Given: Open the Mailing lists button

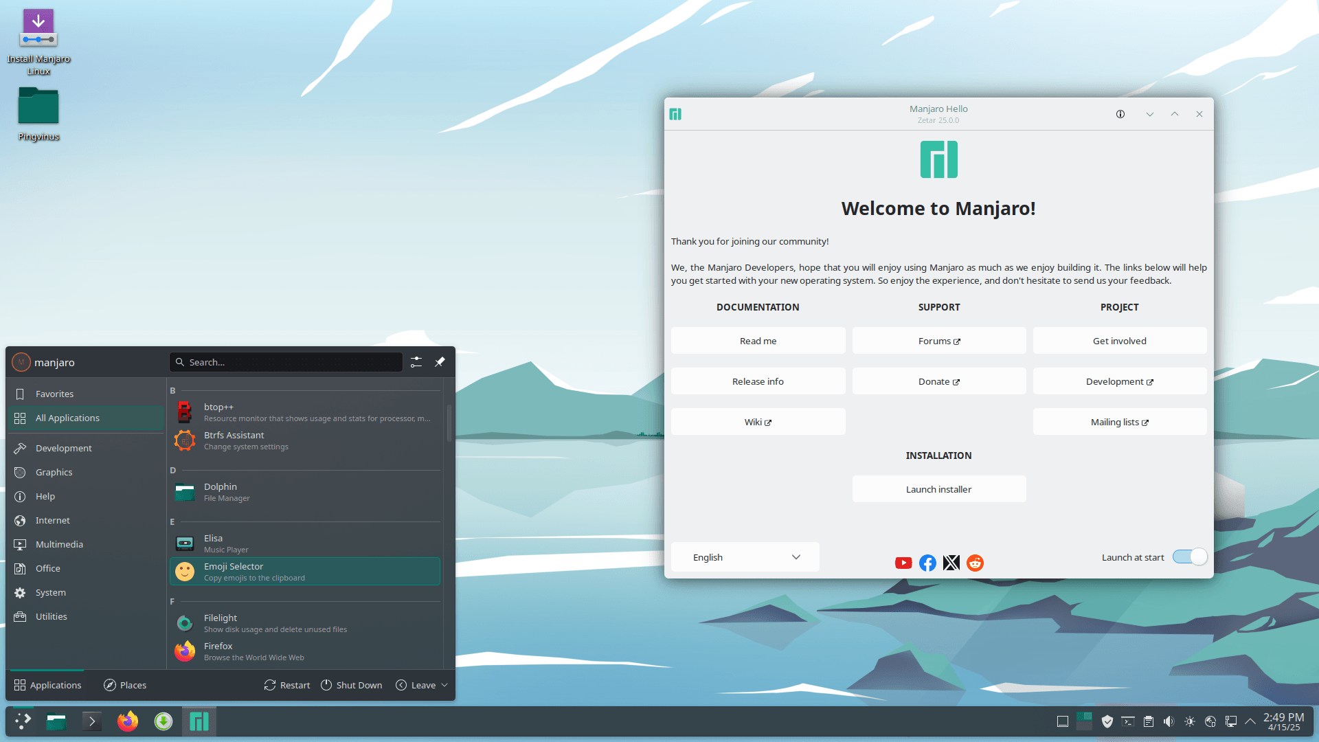Looking at the screenshot, I should pyautogui.click(x=1120, y=422).
